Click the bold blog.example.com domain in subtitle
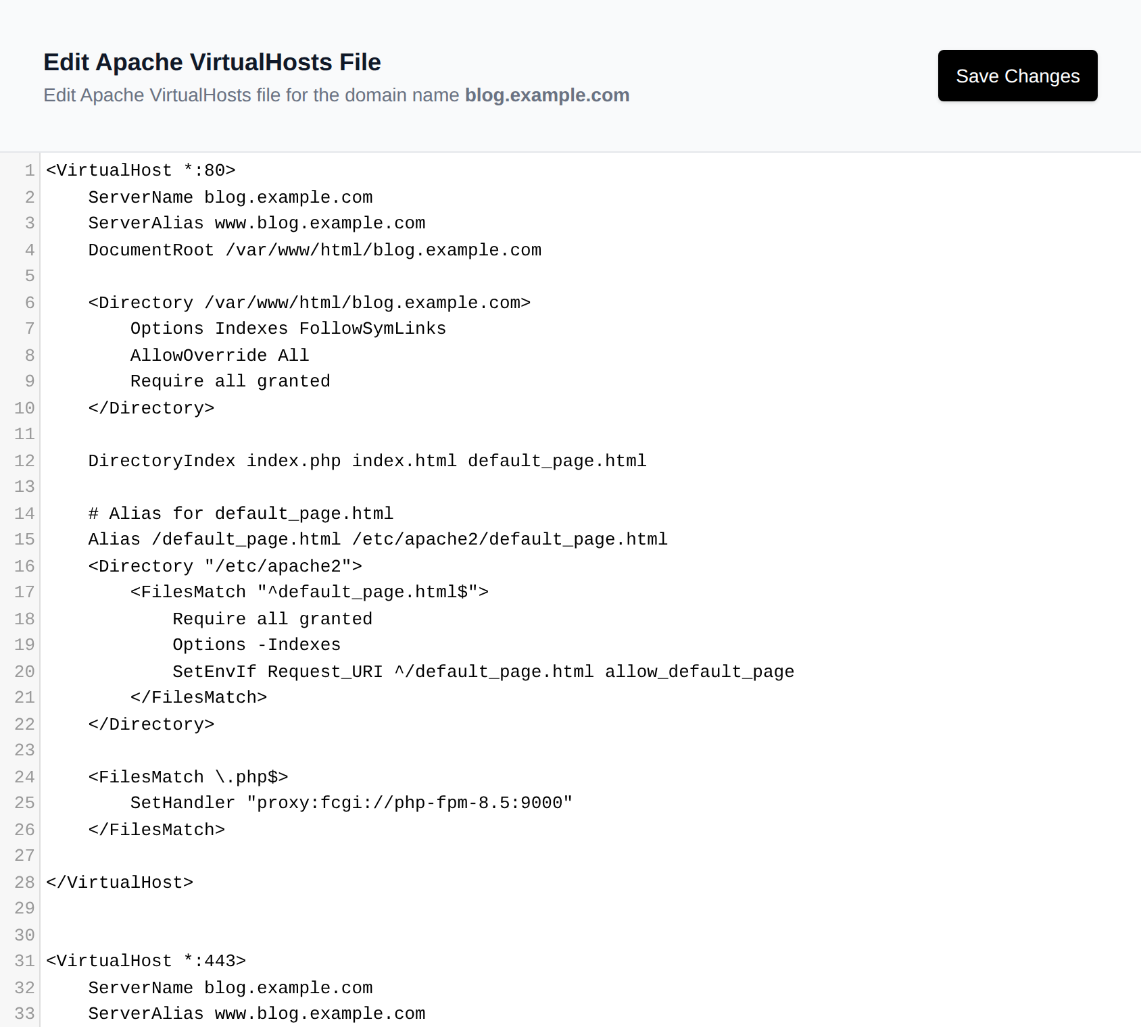 pyautogui.click(x=547, y=95)
